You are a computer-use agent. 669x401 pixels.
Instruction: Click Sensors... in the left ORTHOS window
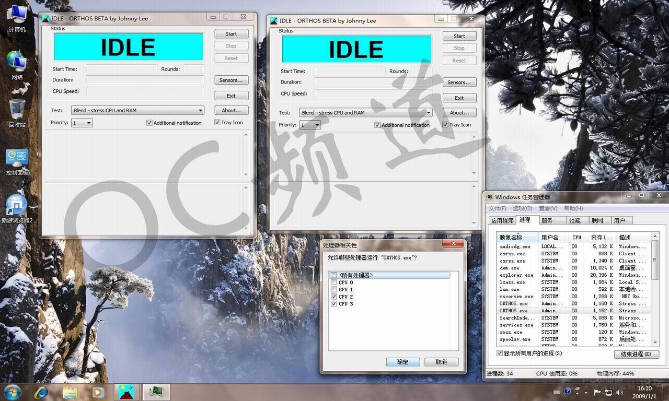tap(231, 80)
